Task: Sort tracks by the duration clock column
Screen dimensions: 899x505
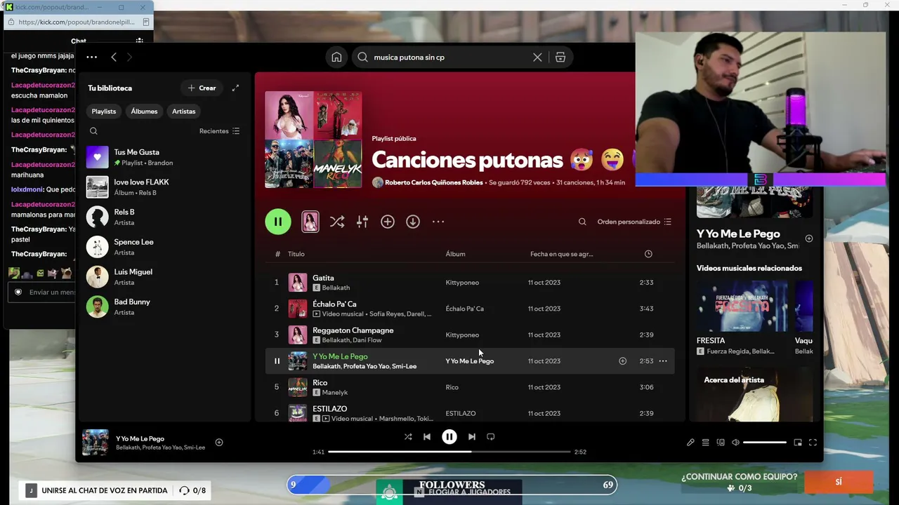Action: pyautogui.click(x=648, y=254)
